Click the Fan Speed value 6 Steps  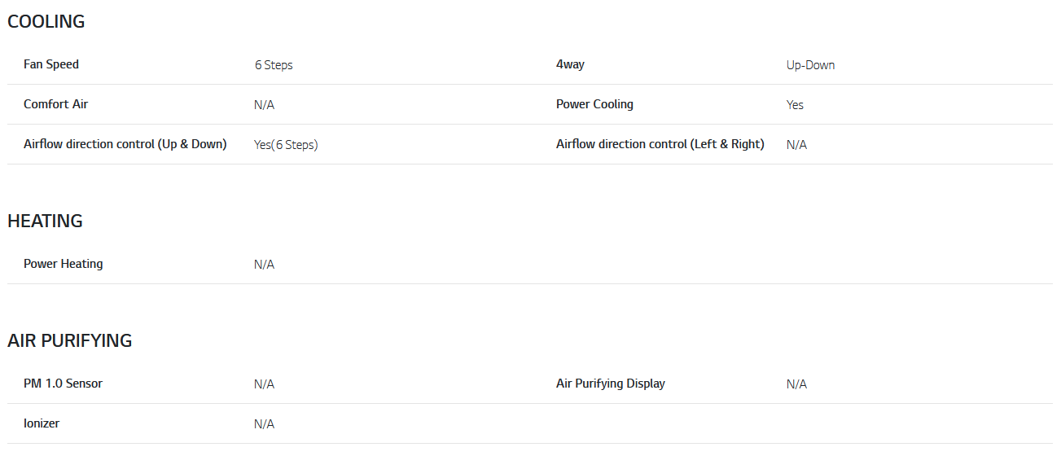pyautogui.click(x=274, y=65)
